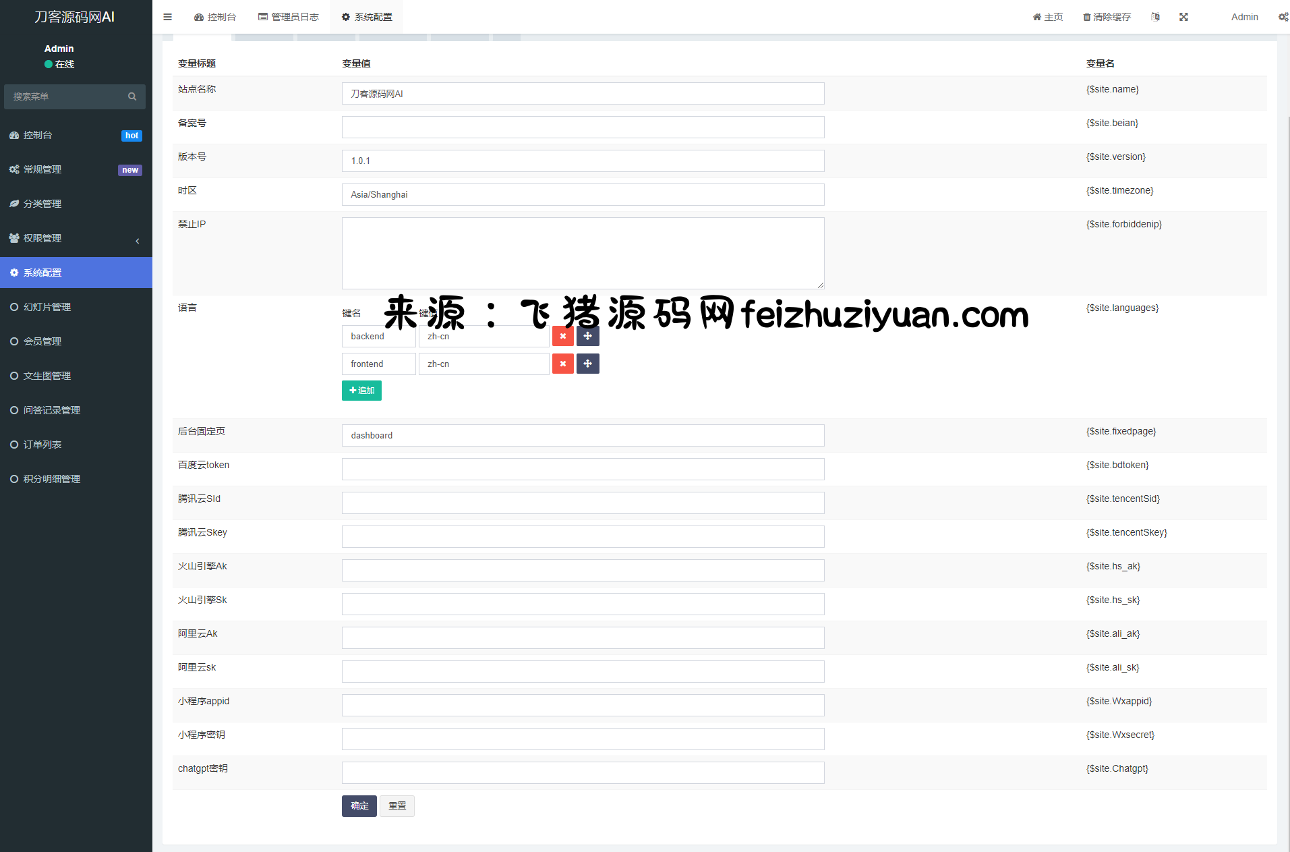This screenshot has width=1290, height=852.
Task: Click the move handle for frontend row
Action: tap(587, 364)
